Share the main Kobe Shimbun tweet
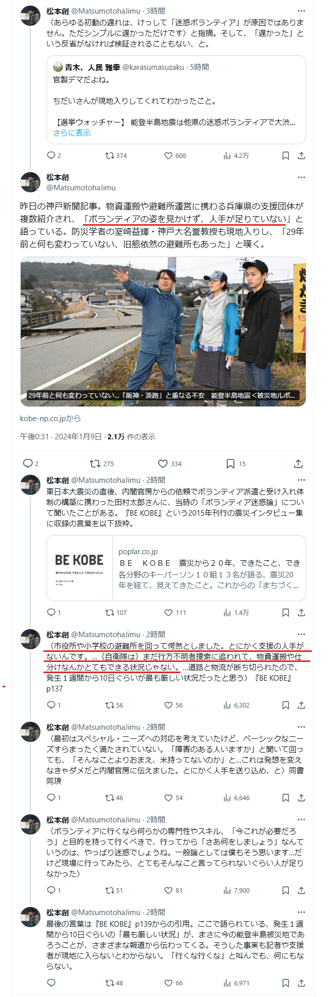The image size is (330, 997). pyautogui.click(x=298, y=464)
